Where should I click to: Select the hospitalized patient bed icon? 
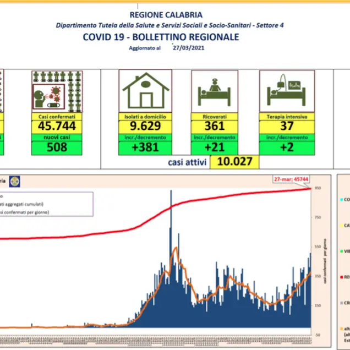click(215, 91)
